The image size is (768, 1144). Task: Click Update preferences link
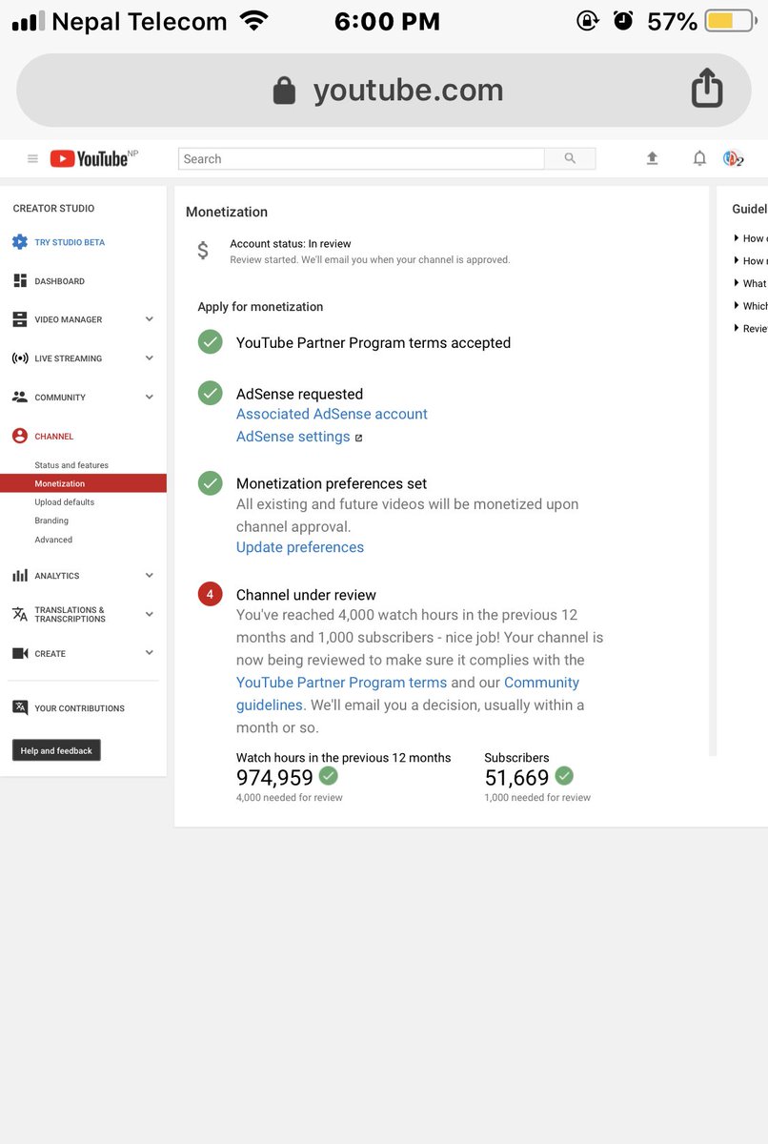coord(300,547)
